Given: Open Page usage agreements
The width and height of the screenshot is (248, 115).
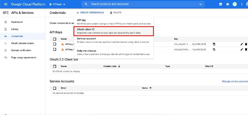Looking at the screenshot, I should [24, 57].
